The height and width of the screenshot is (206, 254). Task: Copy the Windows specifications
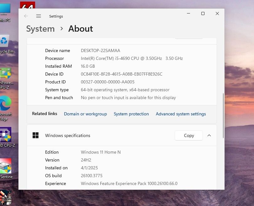coord(189,135)
